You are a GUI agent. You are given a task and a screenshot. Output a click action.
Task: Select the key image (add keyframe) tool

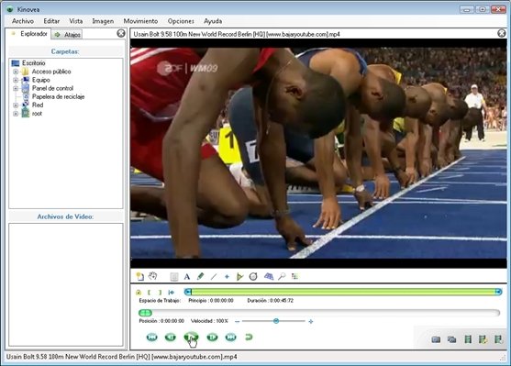coord(140,277)
